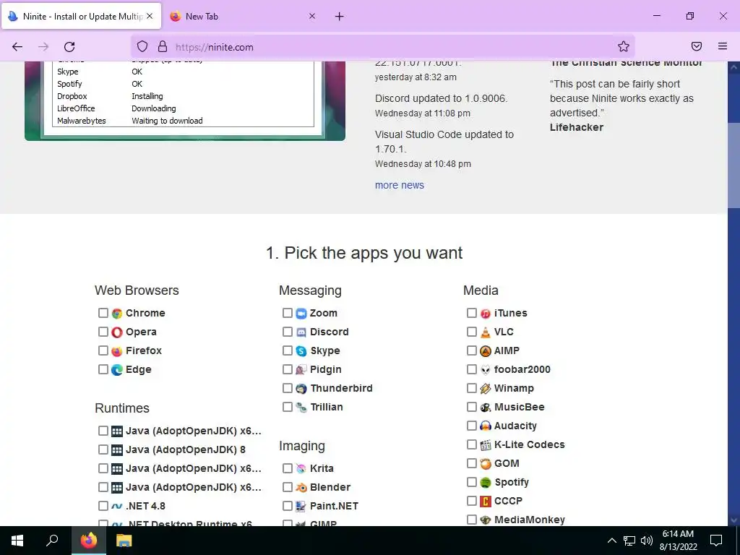740x555 pixels.
Task: Click the Zoom app icon
Action: (x=301, y=314)
